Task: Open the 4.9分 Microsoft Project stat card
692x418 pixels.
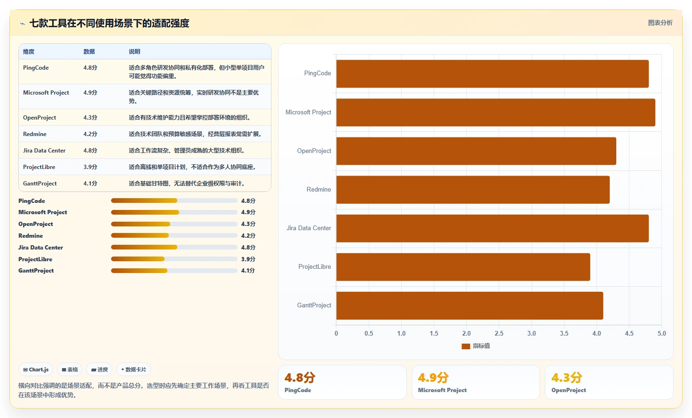Action: (476, 382)
